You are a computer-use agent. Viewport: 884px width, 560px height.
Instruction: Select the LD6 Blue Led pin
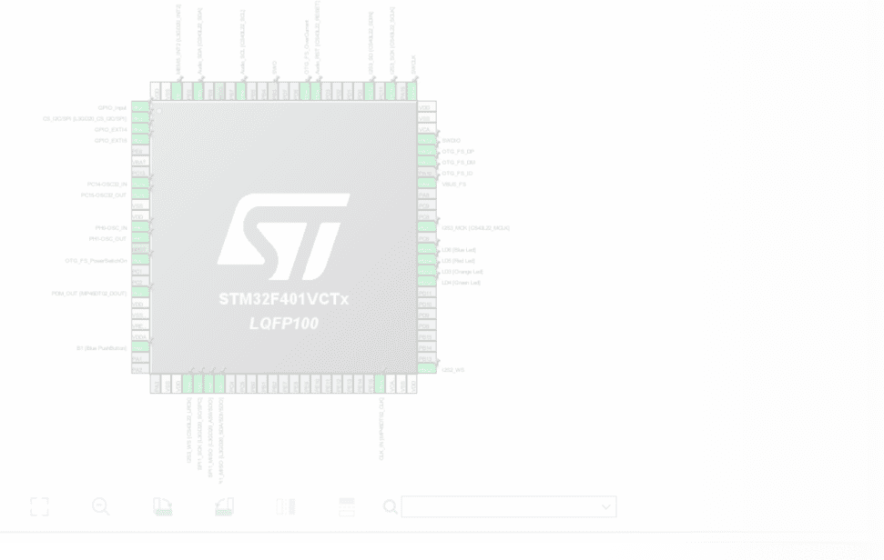(424, 249)
